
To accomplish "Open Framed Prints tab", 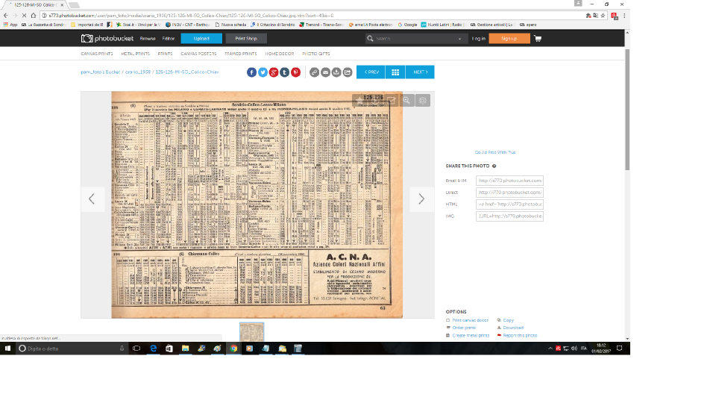I will pos(241,54).
